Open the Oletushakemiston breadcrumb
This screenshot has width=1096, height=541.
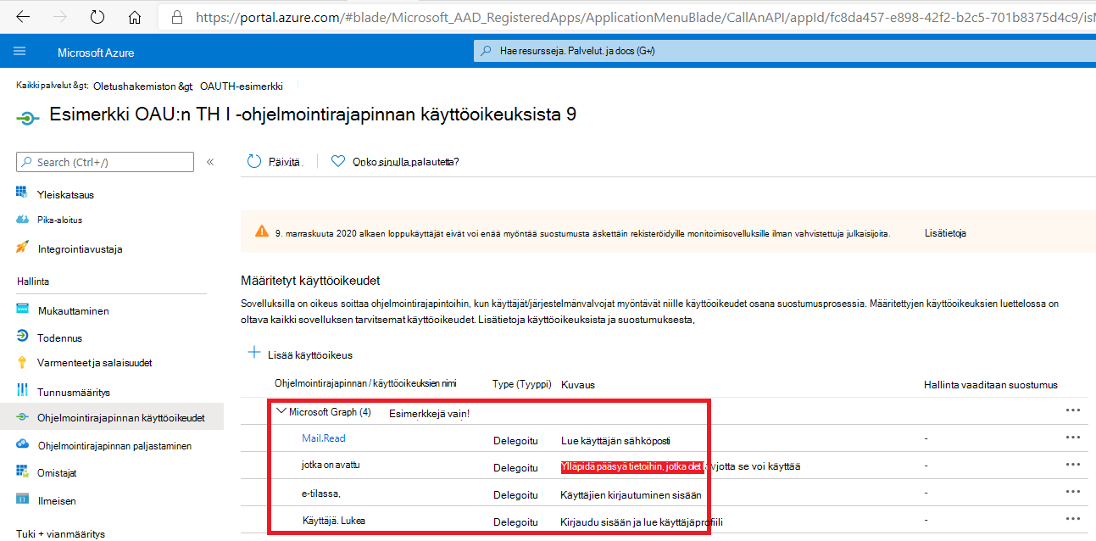tap(142, 86)
